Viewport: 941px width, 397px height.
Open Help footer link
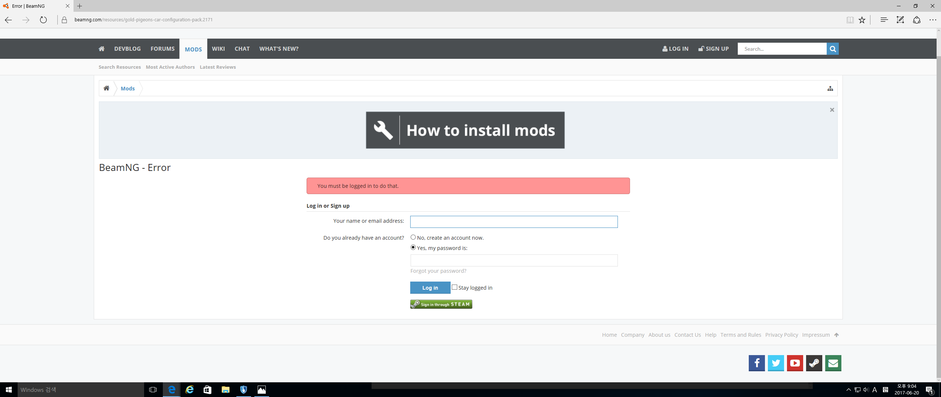tap(711, 335)
